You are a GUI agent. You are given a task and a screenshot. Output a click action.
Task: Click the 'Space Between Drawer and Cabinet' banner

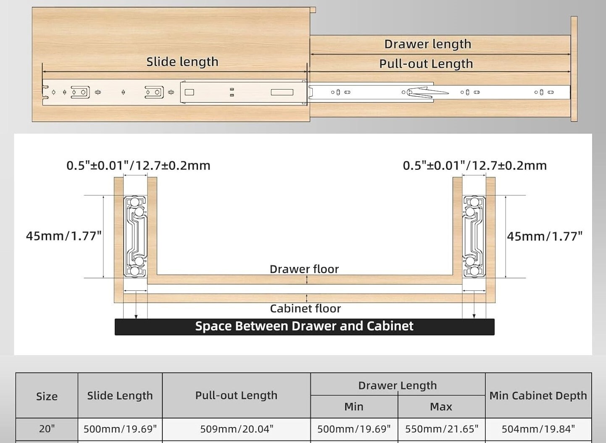coord(304,327)
